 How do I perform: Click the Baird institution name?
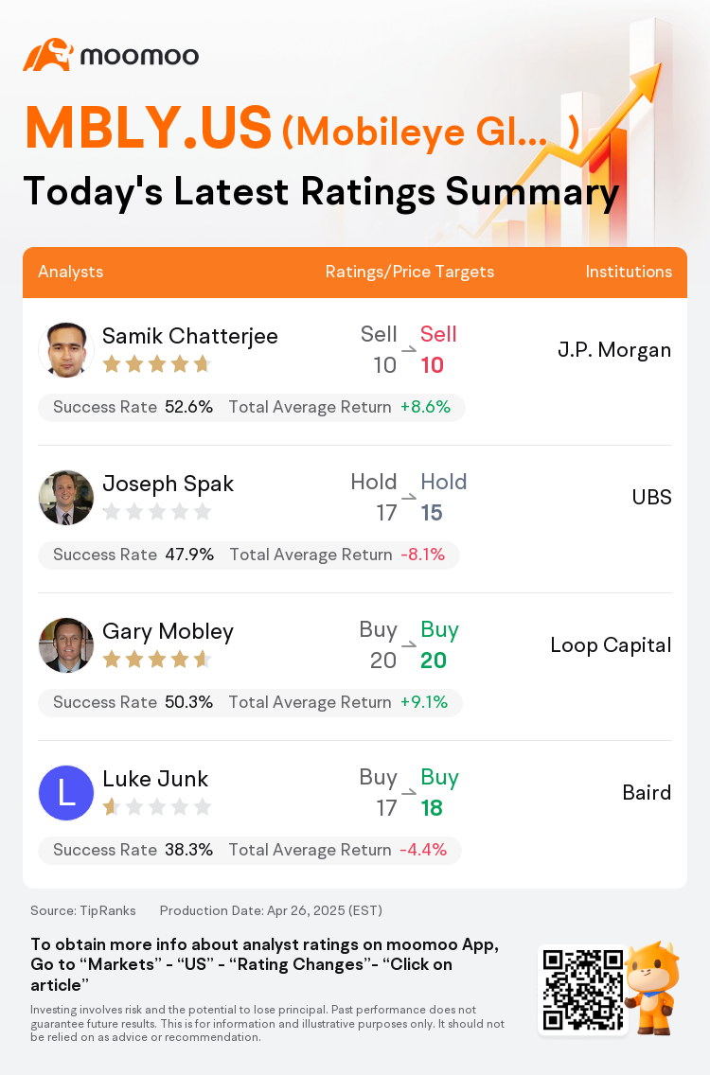tap(647, 793)
